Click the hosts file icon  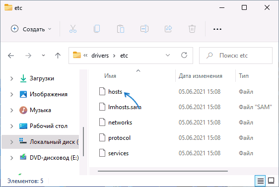click(x=102, y=92)
